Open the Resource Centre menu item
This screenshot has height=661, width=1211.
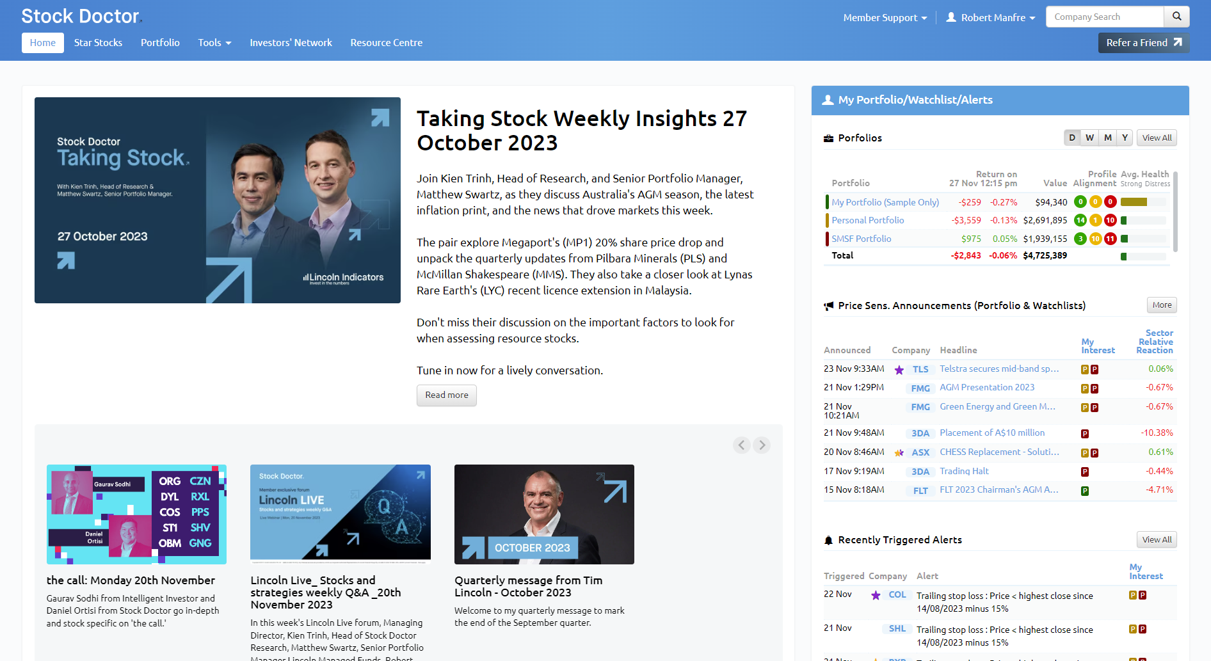[x=387, y=43]
